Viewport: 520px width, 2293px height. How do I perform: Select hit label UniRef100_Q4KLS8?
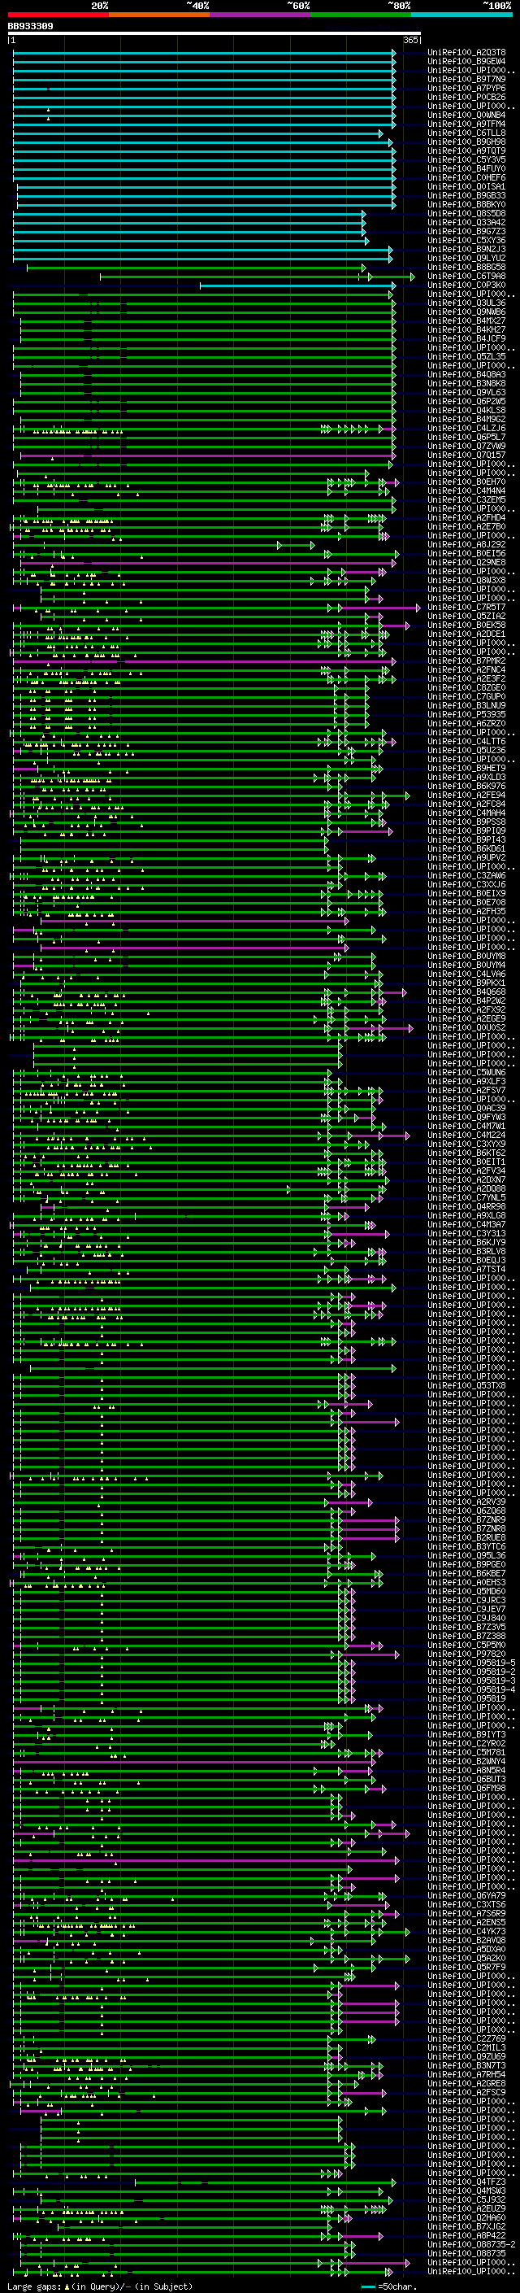click(x=466, y=410)
